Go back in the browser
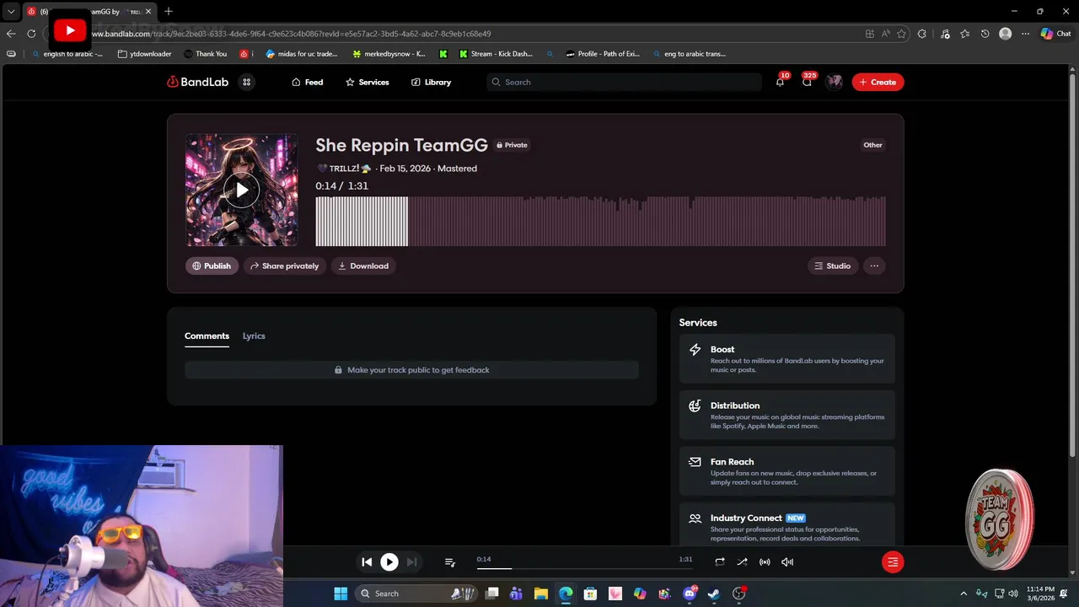 [x=11, y=34]
